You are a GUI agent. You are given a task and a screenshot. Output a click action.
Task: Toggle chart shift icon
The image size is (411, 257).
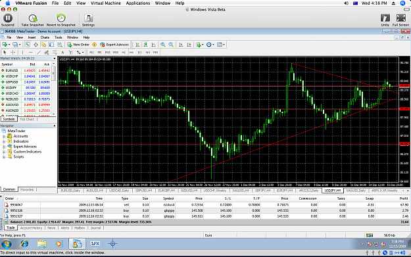point(189,45)
